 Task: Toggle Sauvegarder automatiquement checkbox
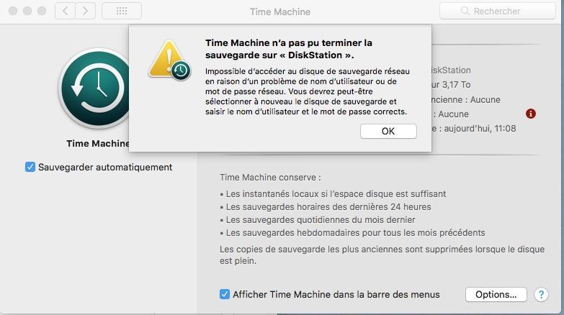pos(30,167)
